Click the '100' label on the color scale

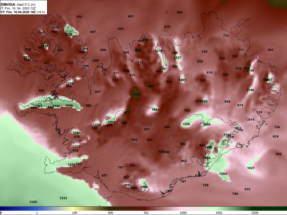tap(75, 213)
